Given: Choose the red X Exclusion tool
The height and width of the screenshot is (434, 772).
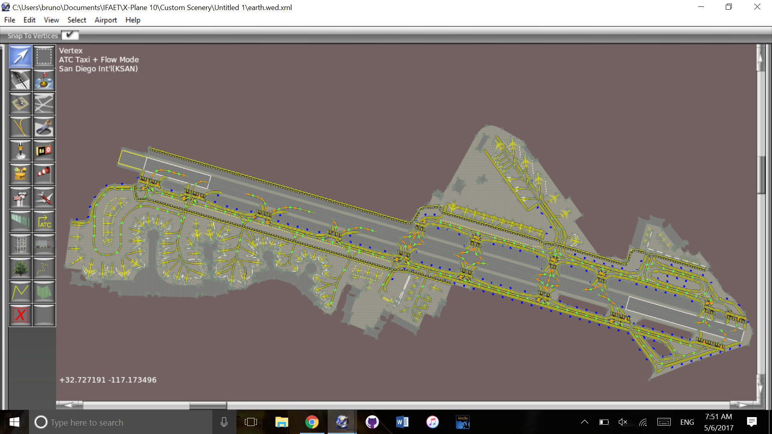Looking at the screenshot, I should [20, 315].
